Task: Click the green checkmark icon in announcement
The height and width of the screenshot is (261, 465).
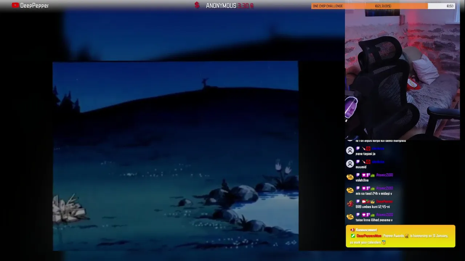Action: point(353,236)
